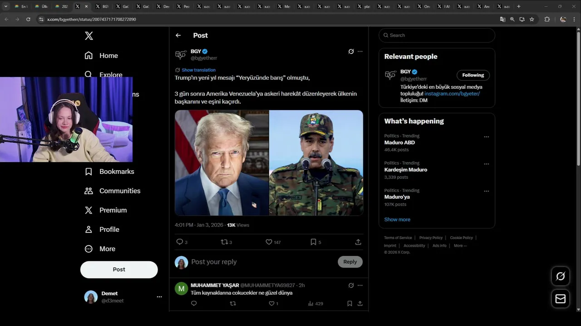Open Communities in the left sidebar
The height and width of the screenshot is (326, 581).
click(x=113, y=191)
